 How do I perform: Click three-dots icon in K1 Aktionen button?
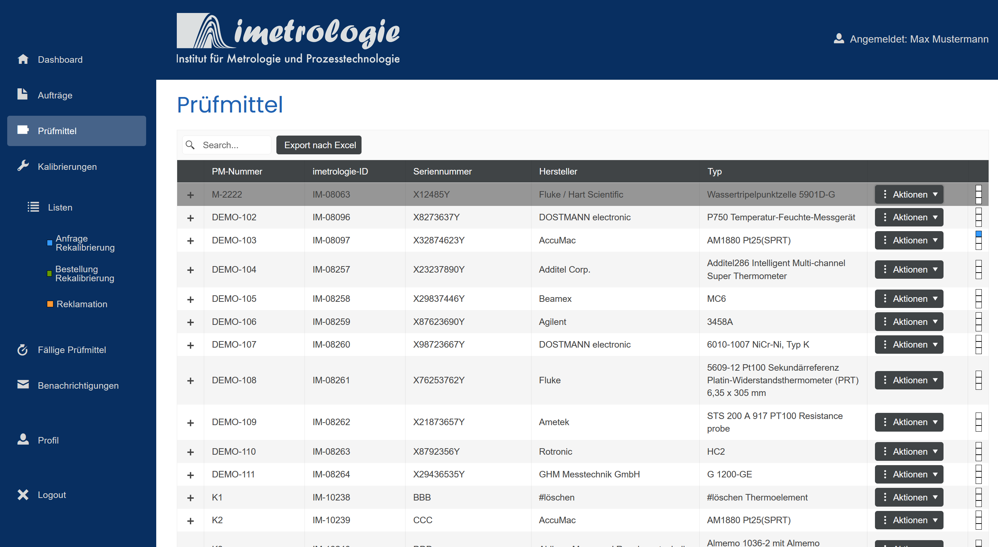click(x=885, y=497)
